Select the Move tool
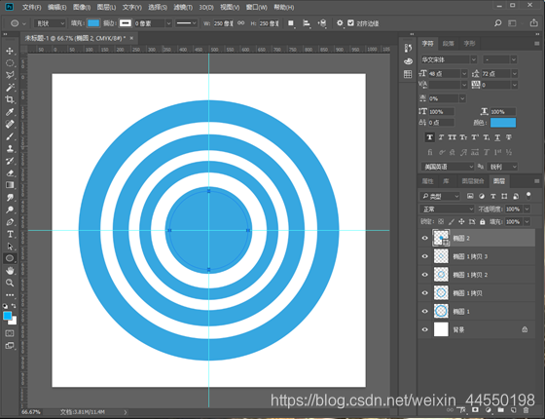This screenshot has height=419, width=545. pos(10,51)
